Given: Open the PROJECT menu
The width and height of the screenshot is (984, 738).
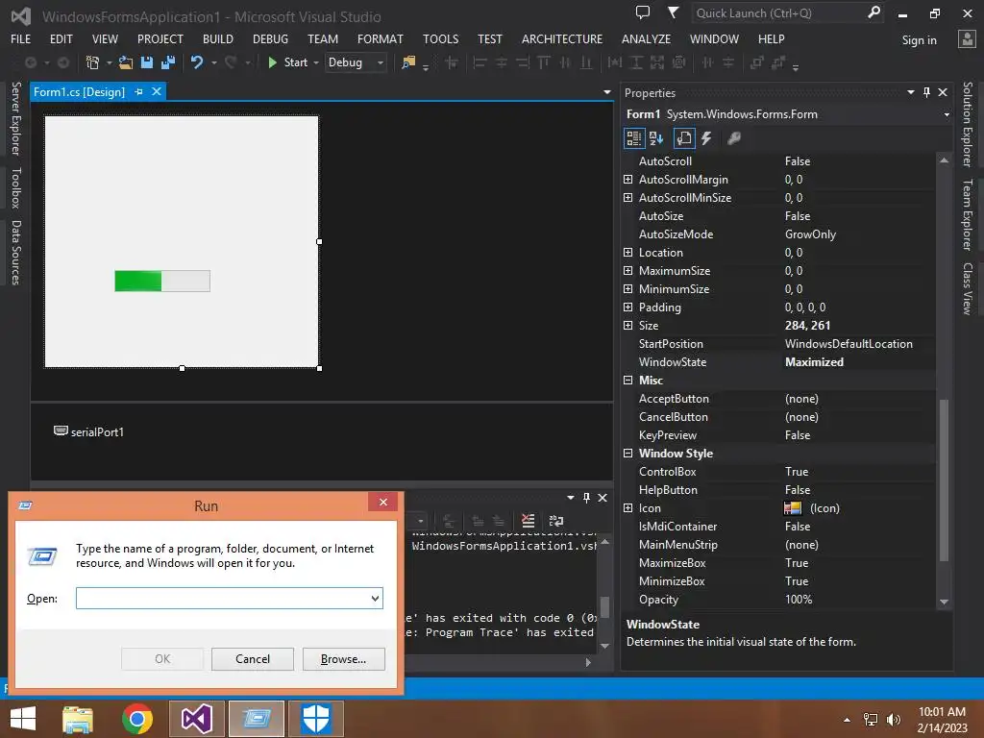Looking at the screenshot, I should point(160,38).
